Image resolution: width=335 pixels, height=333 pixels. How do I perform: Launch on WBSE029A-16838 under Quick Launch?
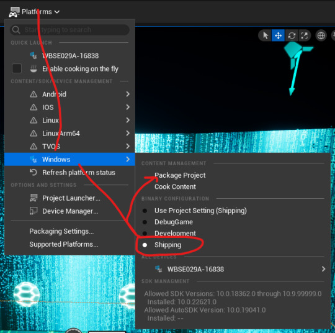pos(70,56)
